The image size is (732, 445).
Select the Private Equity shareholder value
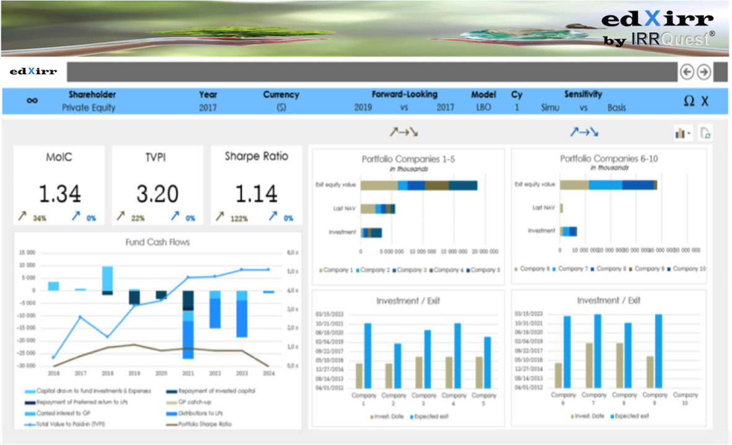pos(89,108)
